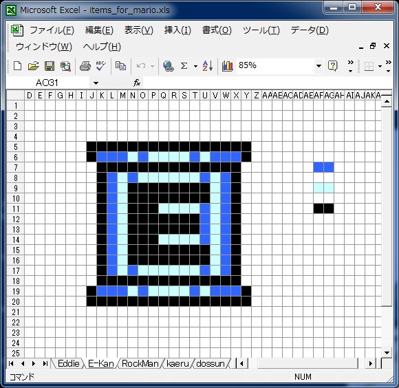
Task: Click the horizontal scrollbar left arrow
Action: click(241, 363)
